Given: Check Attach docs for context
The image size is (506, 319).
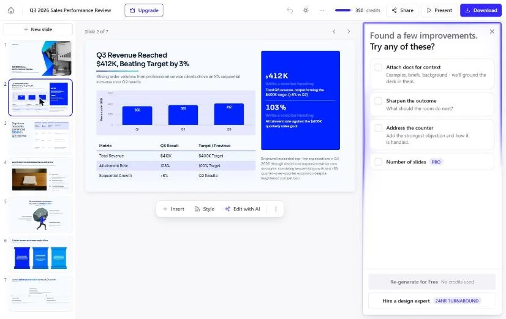Looking at the screenshot, I should pos(378,67).
